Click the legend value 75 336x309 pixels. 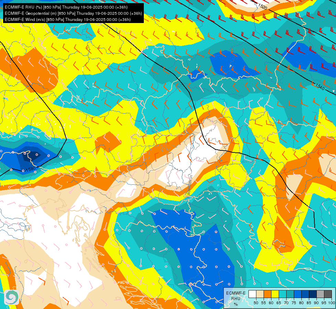point(294,303)
